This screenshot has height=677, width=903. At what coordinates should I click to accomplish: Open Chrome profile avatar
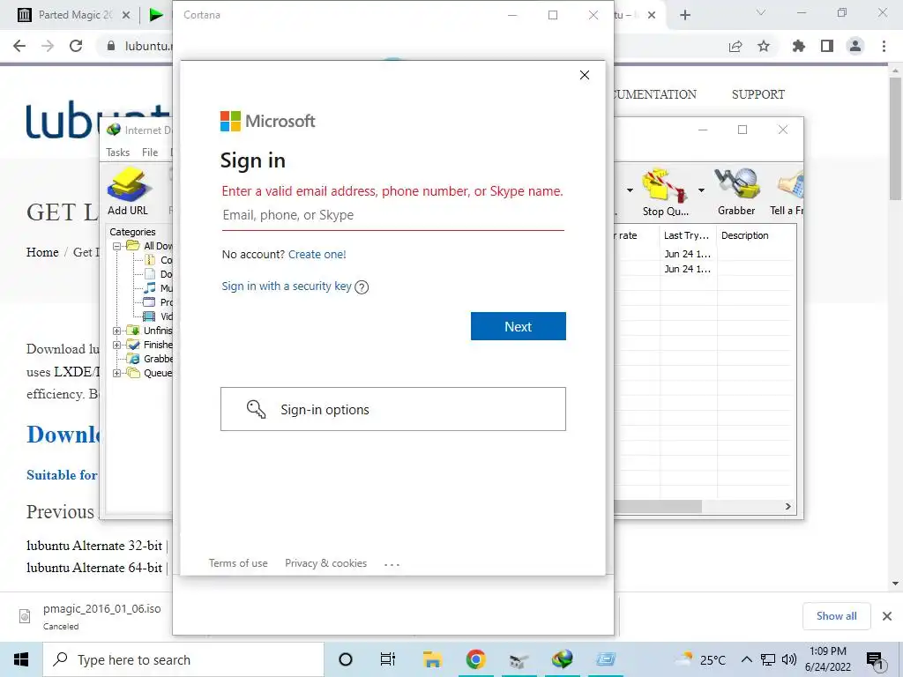pos(855,46)
